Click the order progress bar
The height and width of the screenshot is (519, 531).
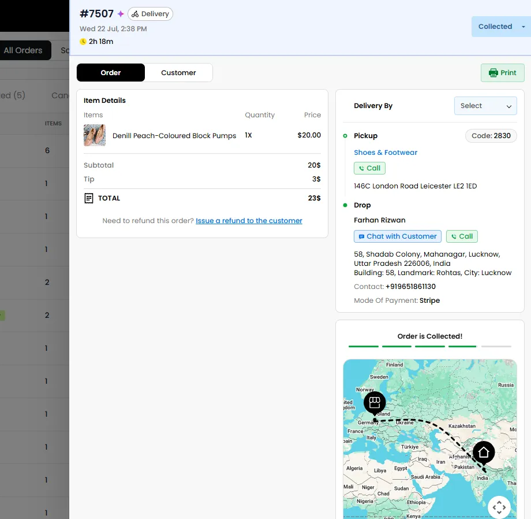[x=430, y=346]
